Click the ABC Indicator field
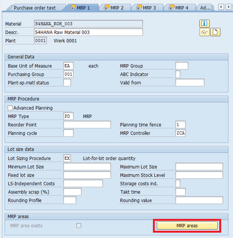Viewport: 233px width, 238px height. (178, 74)
